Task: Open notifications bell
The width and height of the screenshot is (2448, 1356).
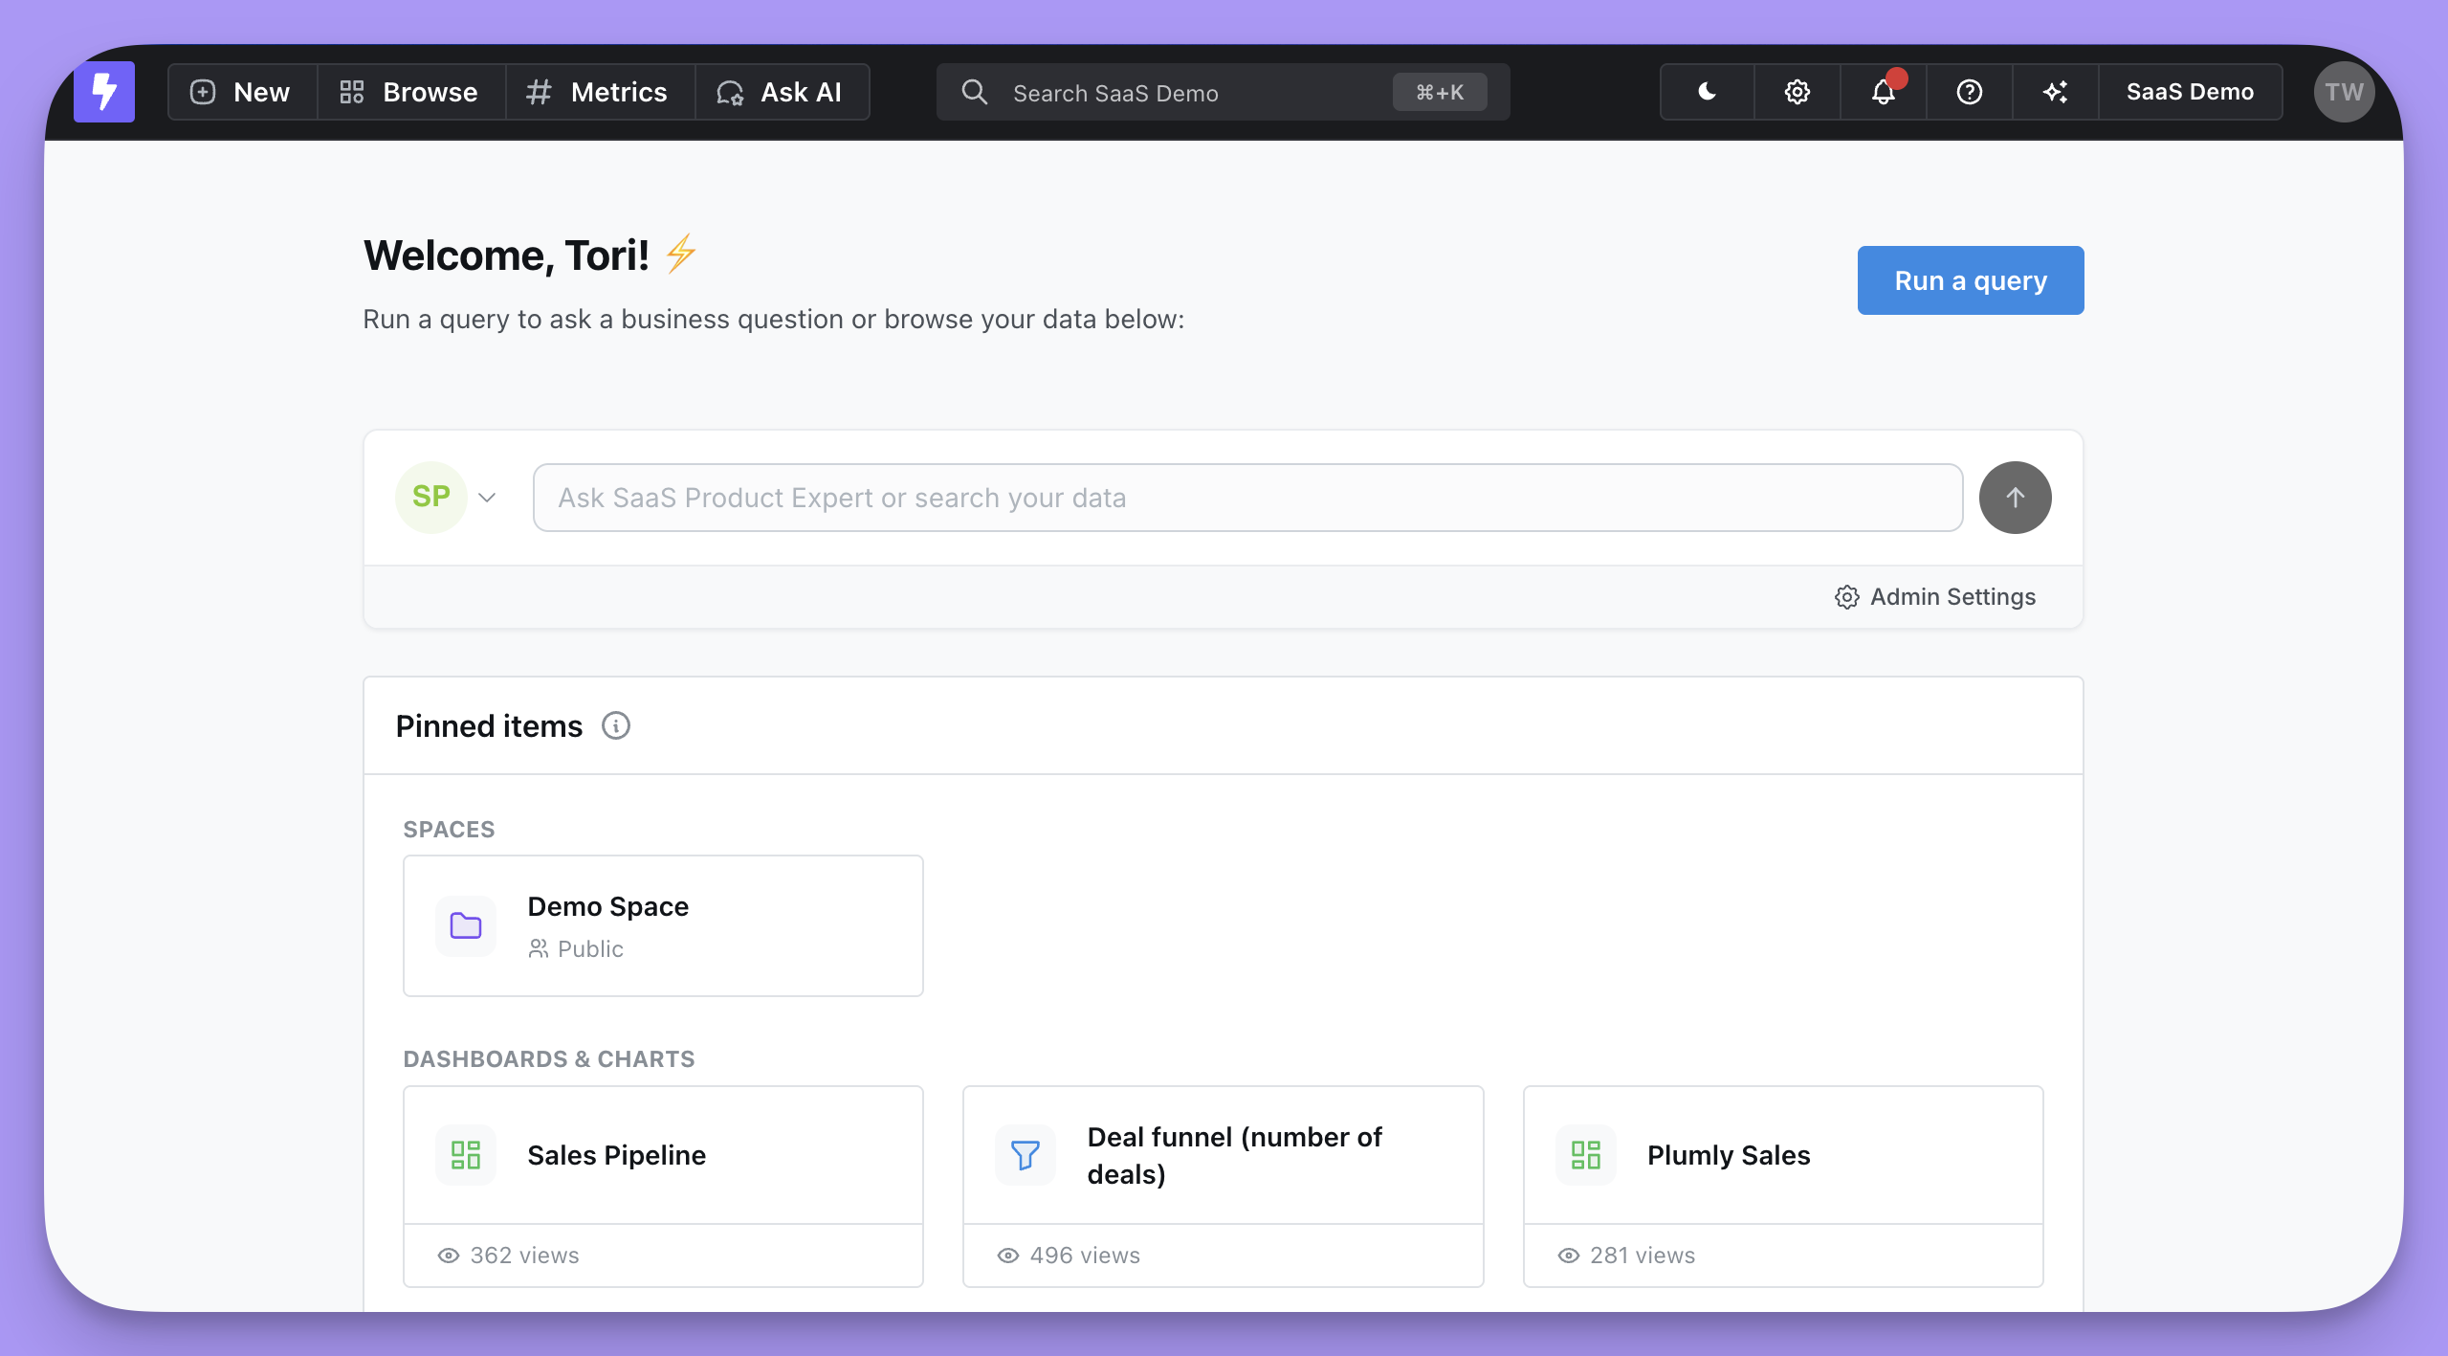Action: (x=1883, y=92)
